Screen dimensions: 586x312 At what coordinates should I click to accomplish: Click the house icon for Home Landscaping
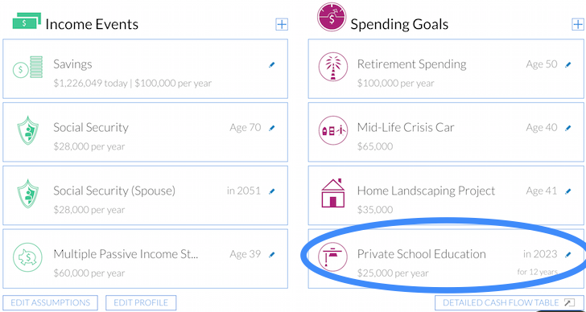333,193
